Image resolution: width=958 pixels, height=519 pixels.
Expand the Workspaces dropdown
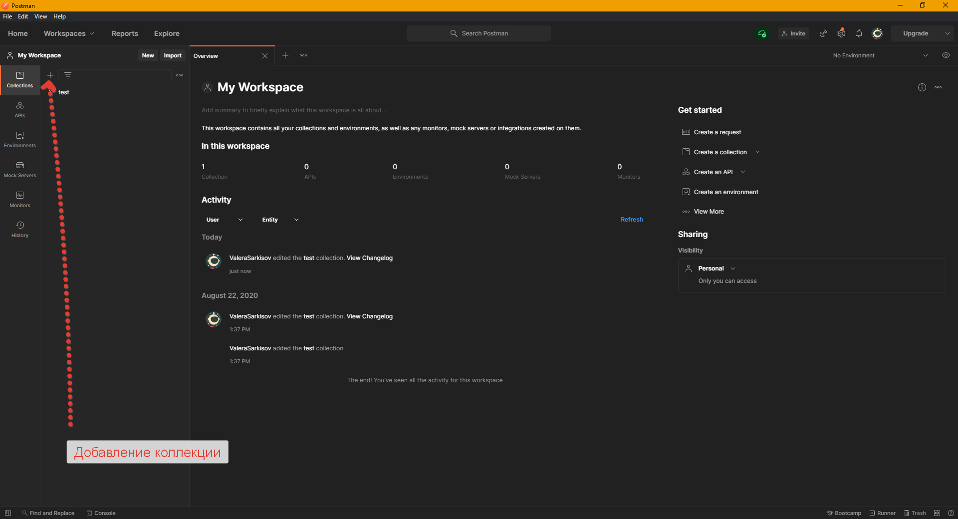coord(69,33)
